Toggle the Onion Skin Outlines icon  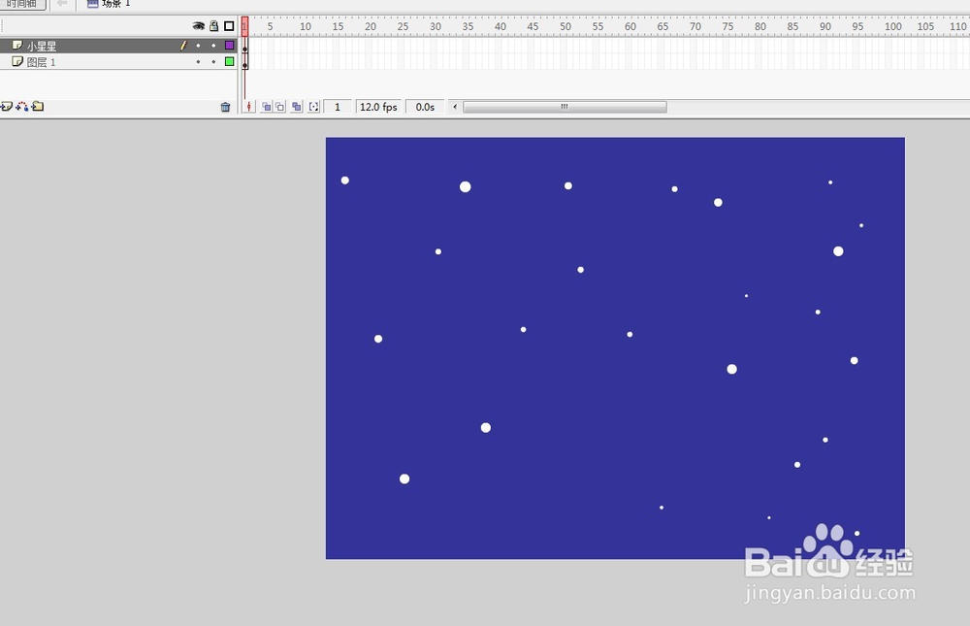[280, 107]
